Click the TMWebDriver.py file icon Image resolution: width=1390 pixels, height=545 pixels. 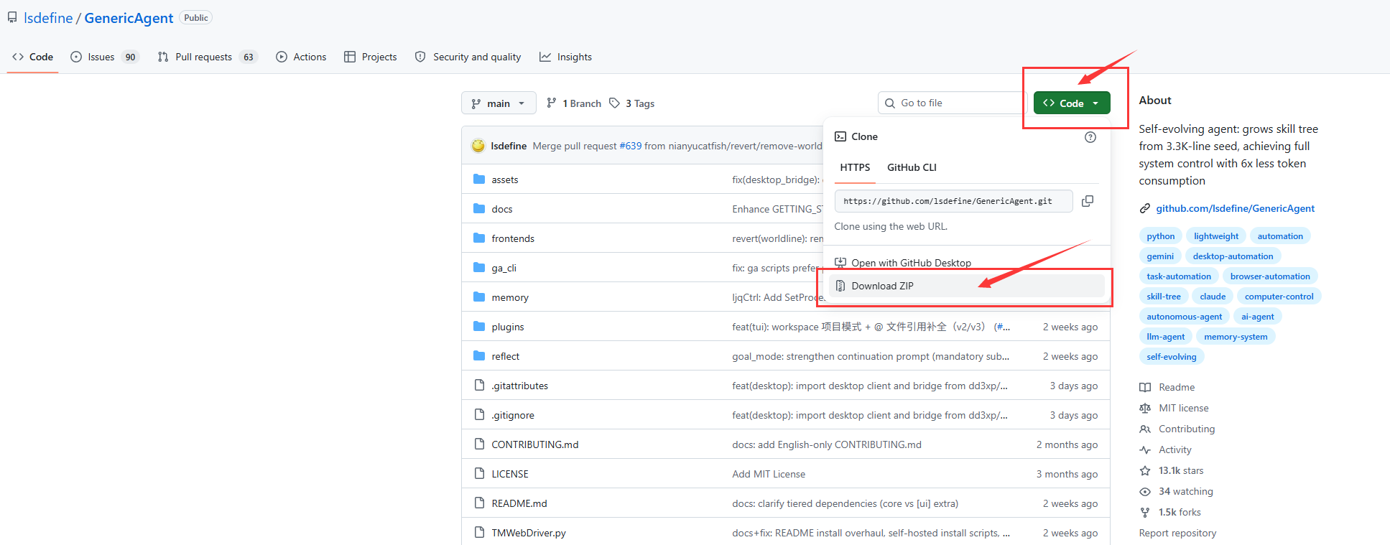click(x=479, y=532)
